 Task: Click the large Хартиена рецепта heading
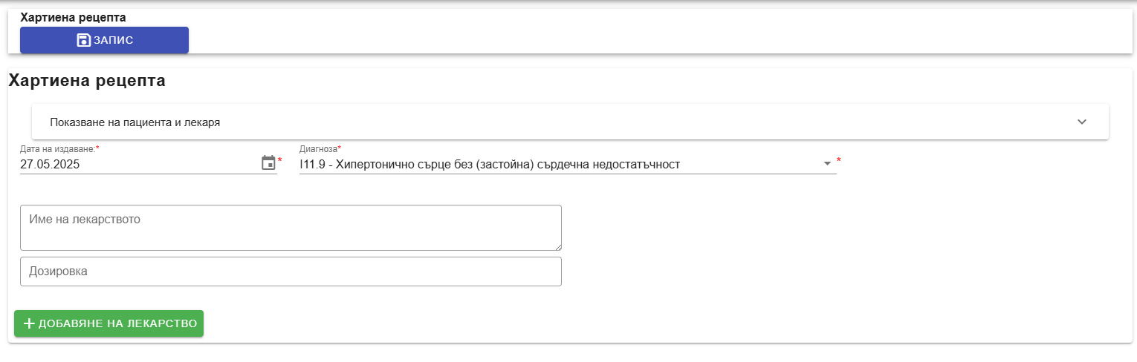click(87, 81)
